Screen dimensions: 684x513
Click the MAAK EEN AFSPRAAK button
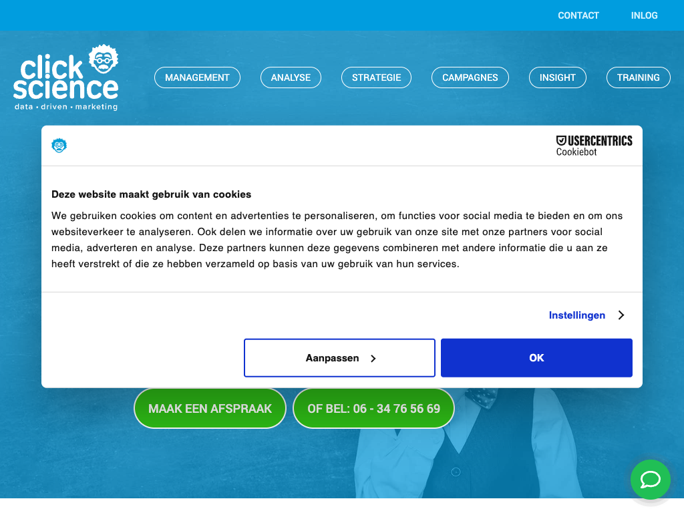click(x=210, y=408)
